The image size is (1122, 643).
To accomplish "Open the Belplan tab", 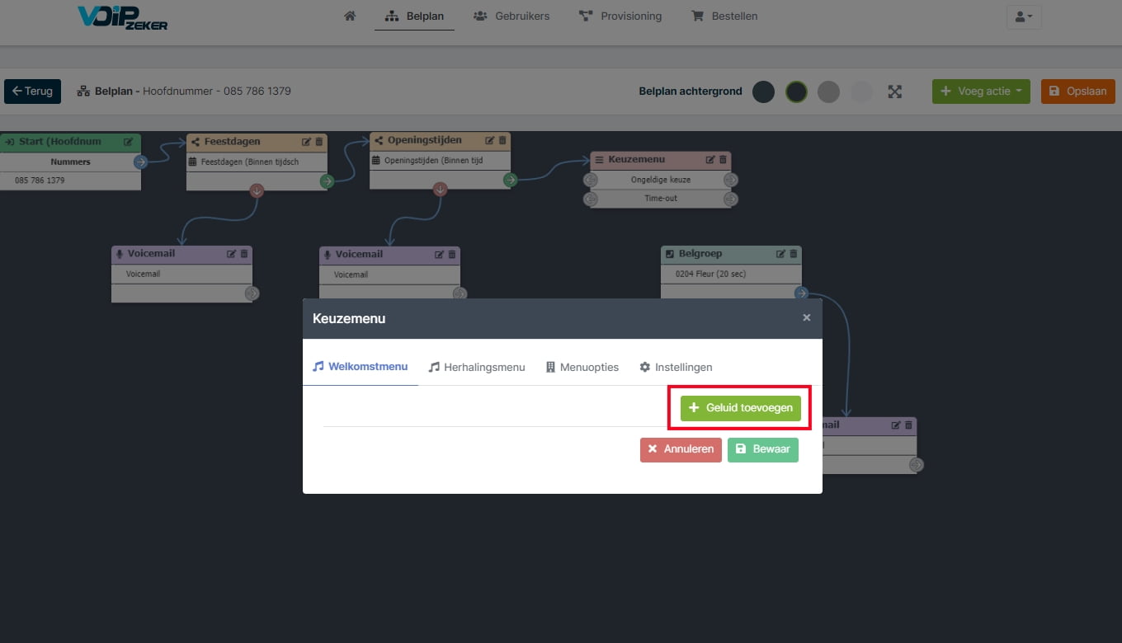I will (414, 16).
